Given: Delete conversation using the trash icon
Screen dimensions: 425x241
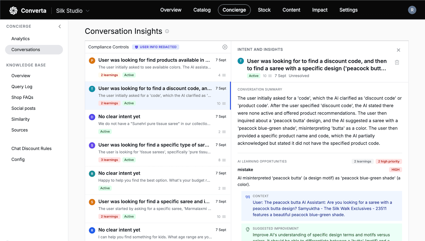Looking at the screenshot, I should [397, 62].
